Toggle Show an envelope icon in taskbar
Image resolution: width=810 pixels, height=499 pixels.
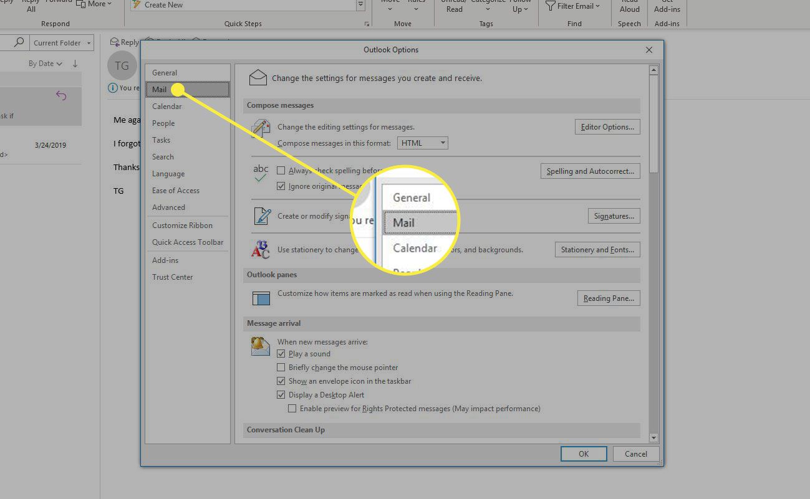click(x=281, y=381)
